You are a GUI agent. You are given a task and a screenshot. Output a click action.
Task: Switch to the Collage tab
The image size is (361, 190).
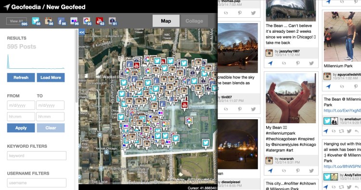194,21
